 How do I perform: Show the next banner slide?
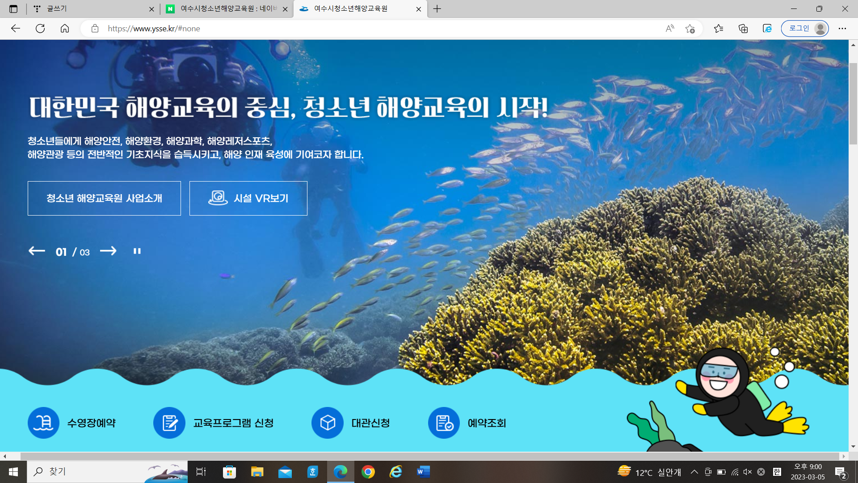(108, 251)
